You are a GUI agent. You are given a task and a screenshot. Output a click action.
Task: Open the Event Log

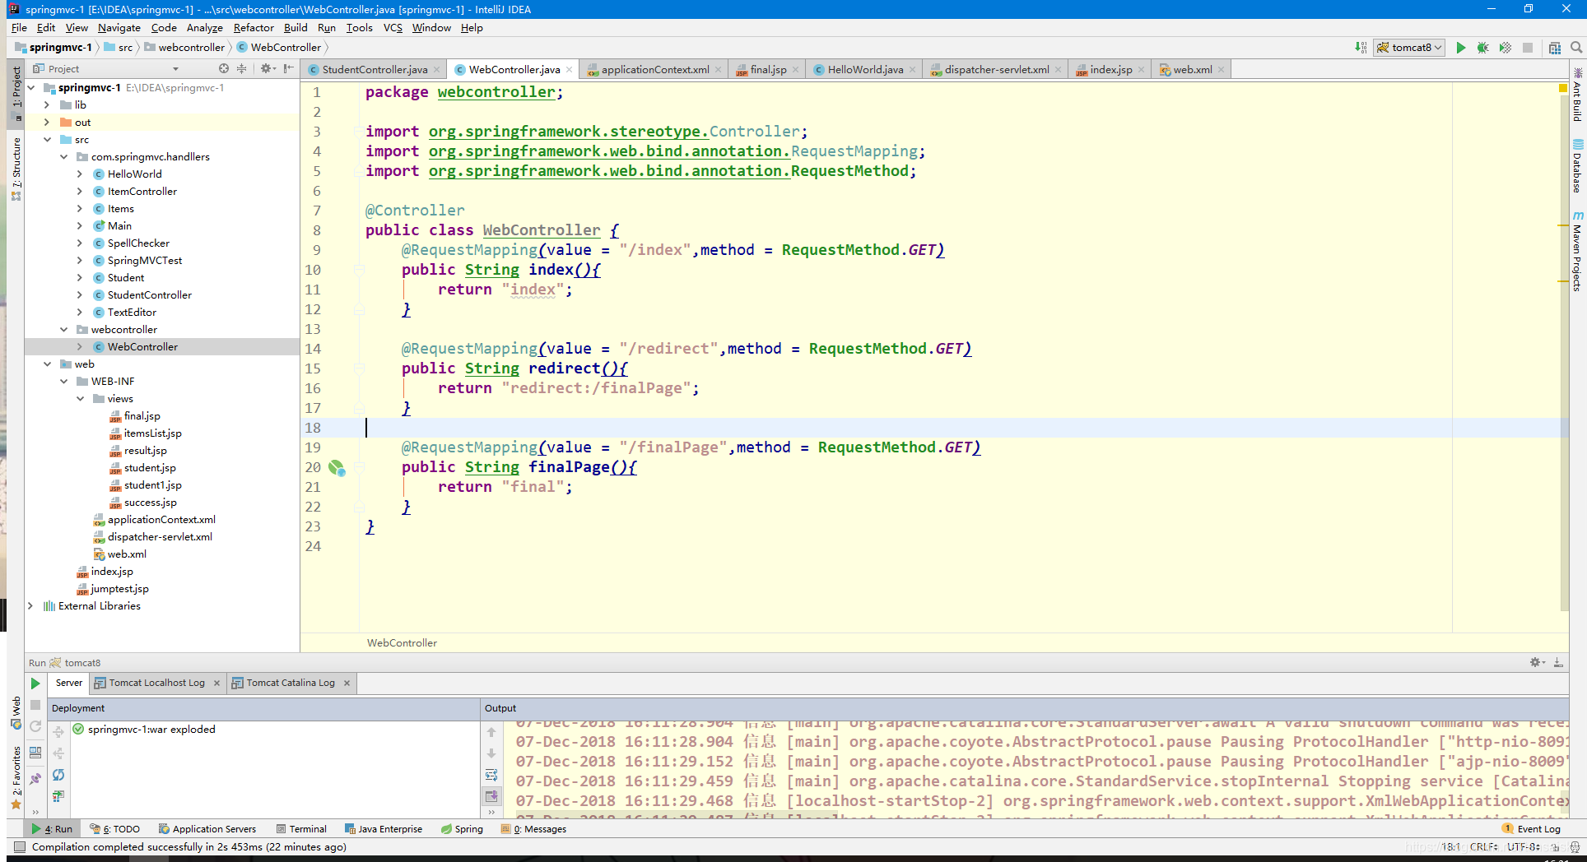coord(1531,829)
